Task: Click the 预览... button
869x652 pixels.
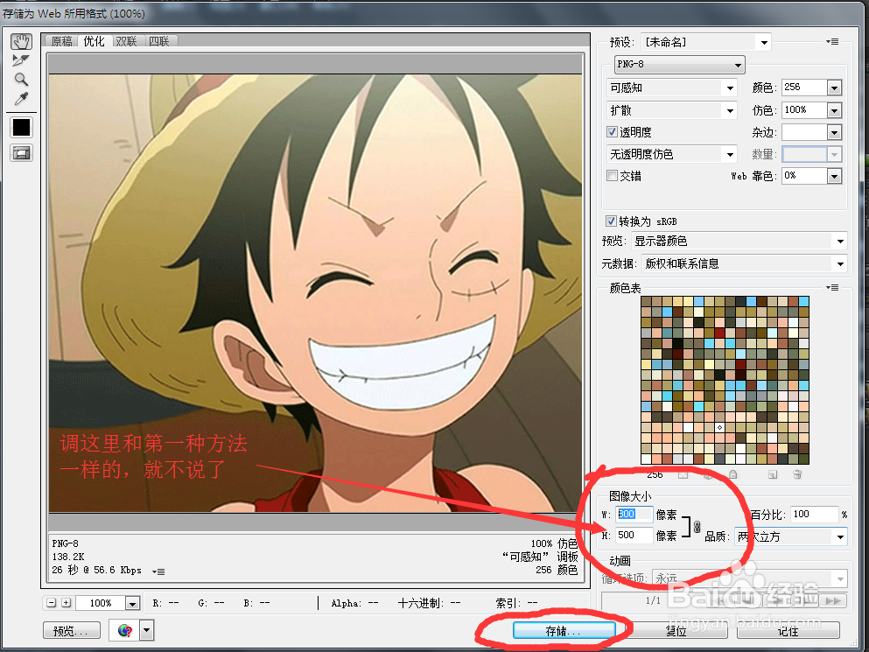Action: 72,630
